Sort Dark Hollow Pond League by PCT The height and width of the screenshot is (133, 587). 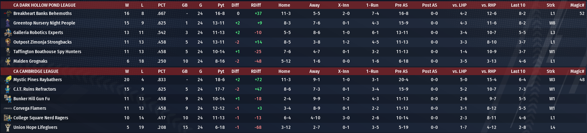[162, 5]
